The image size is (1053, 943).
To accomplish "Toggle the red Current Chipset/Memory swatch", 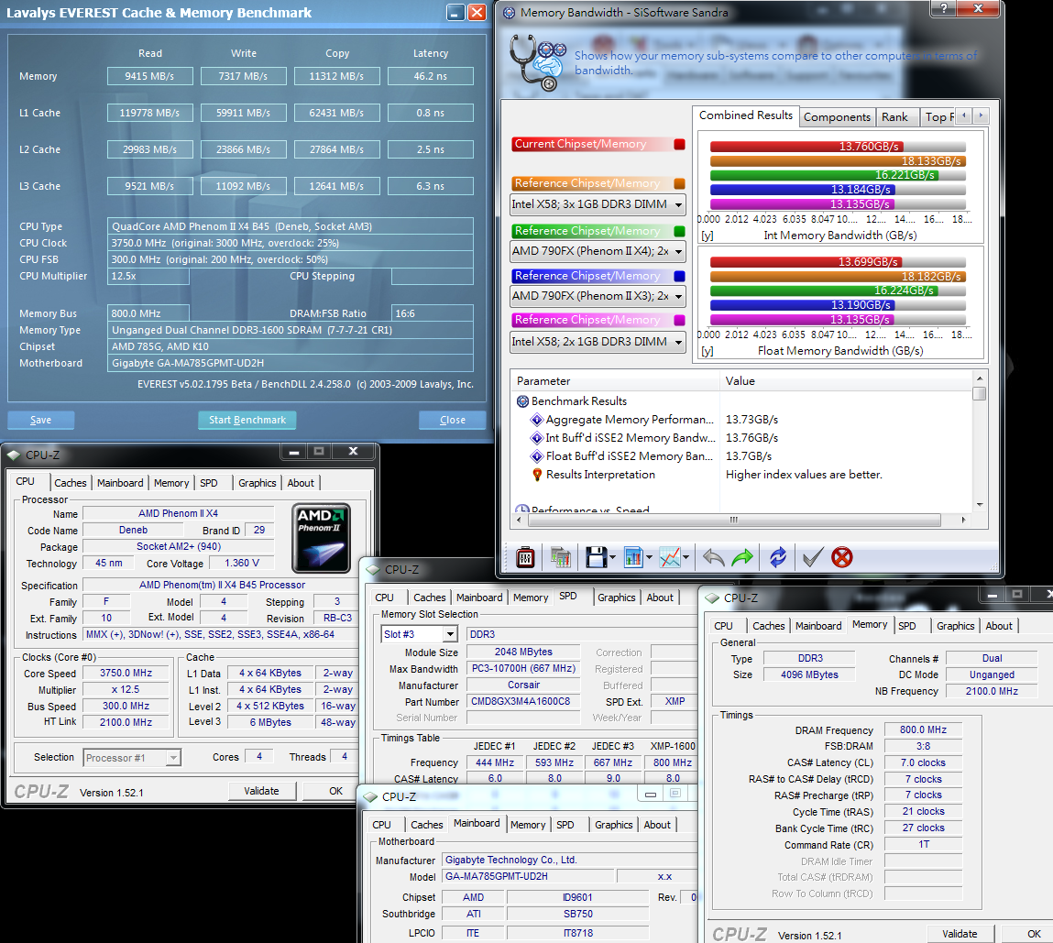I will (x=679, y=144).
